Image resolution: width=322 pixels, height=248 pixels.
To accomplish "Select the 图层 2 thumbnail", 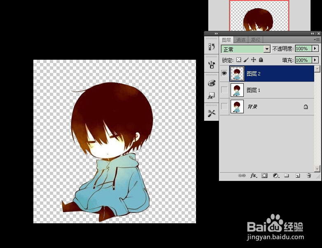I will click(237, 73).
